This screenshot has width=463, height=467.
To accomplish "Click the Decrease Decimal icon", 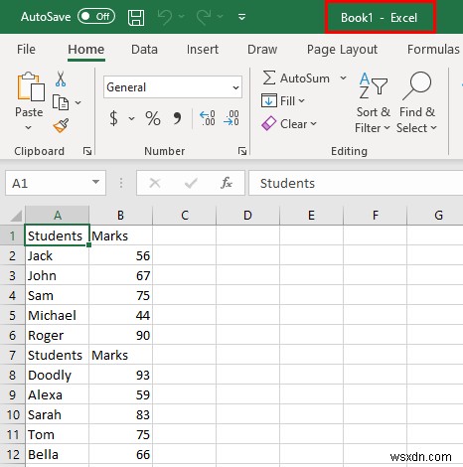I will coord(231,118).
